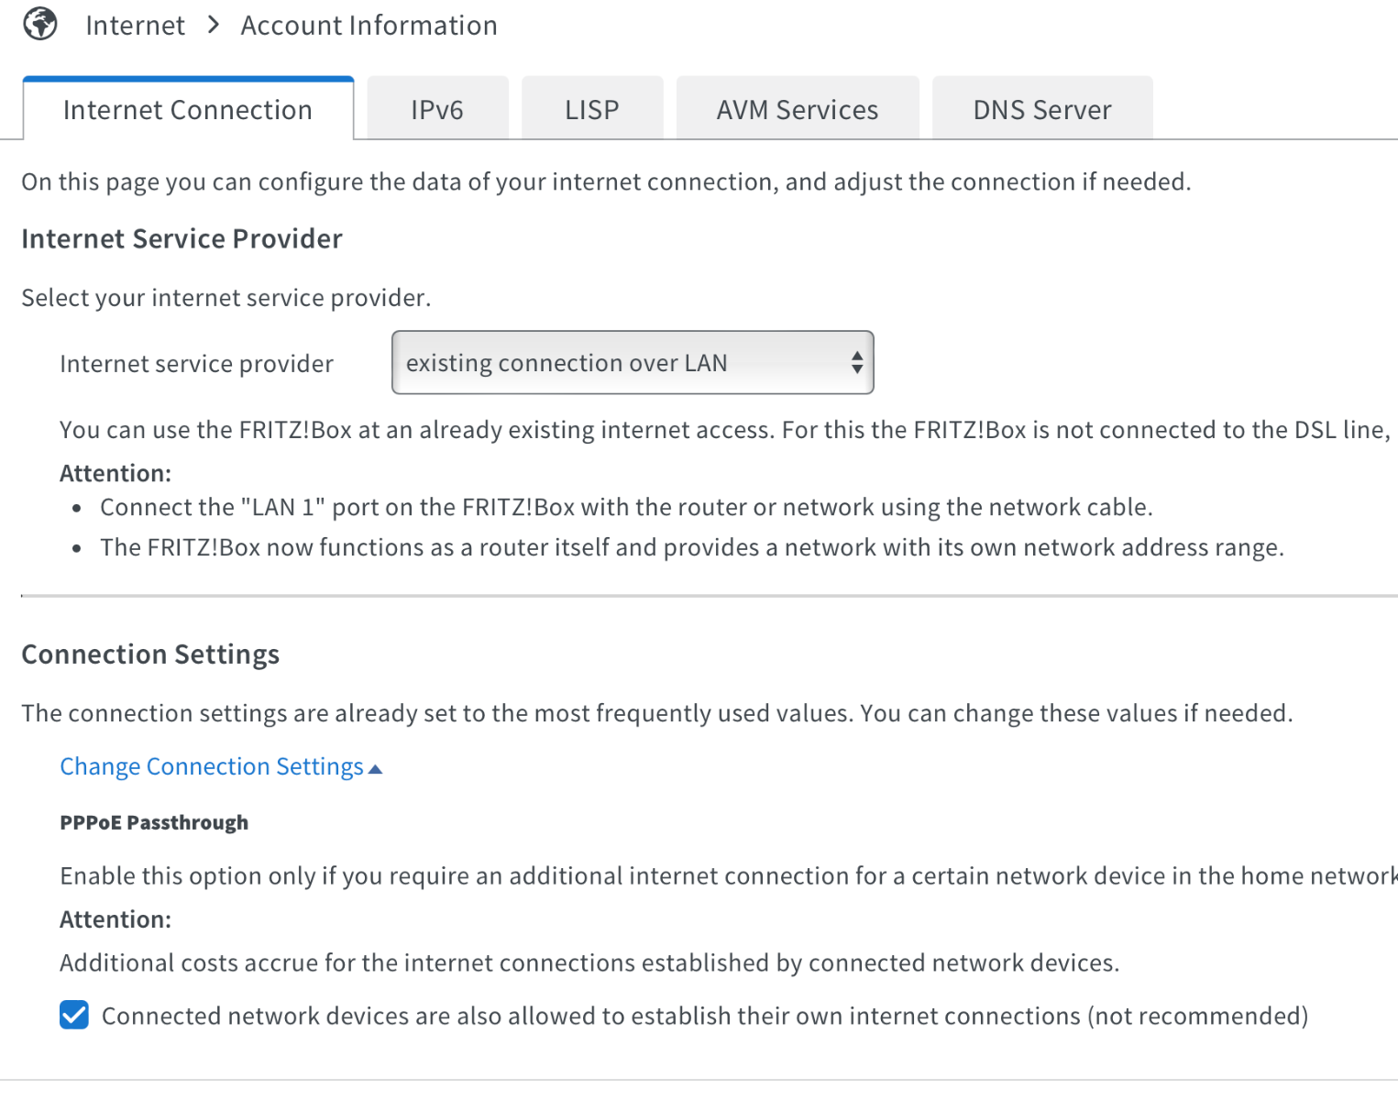Click the Change Connection Settings link

(212, 766)
